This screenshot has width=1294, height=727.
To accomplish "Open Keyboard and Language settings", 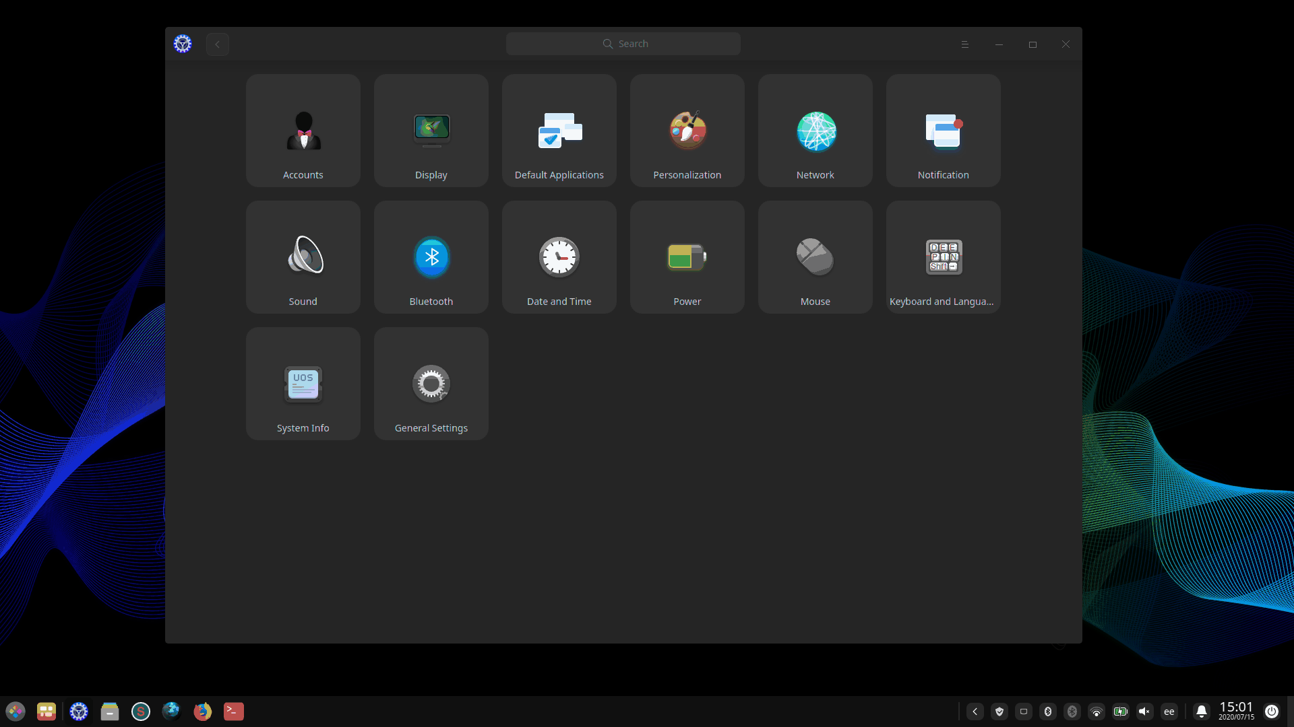I will (x=944, y=257).
